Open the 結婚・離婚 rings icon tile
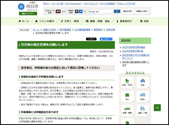This screenshot has width=169, height=125. coord(127,111)
